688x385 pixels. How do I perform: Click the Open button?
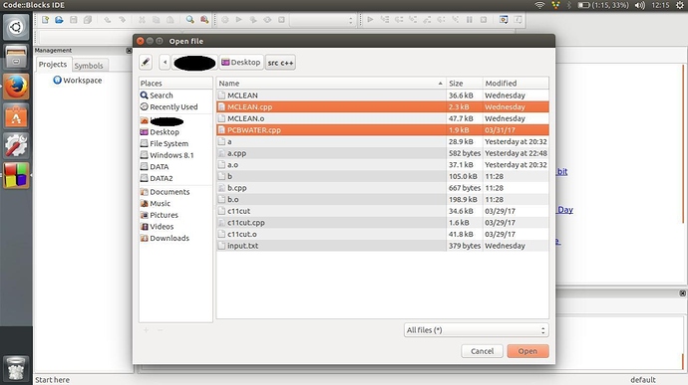527,351
